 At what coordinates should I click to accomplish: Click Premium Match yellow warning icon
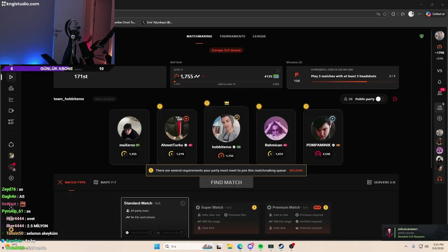tap(325, 207)
